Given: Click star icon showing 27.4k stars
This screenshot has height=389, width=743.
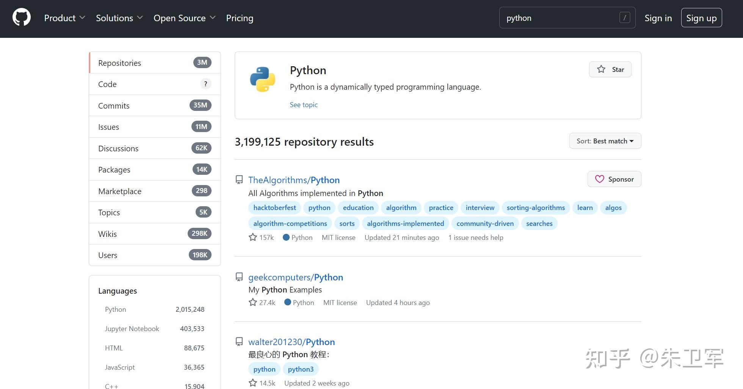Looking at the screenshot, I should click(x=253, y=302).
